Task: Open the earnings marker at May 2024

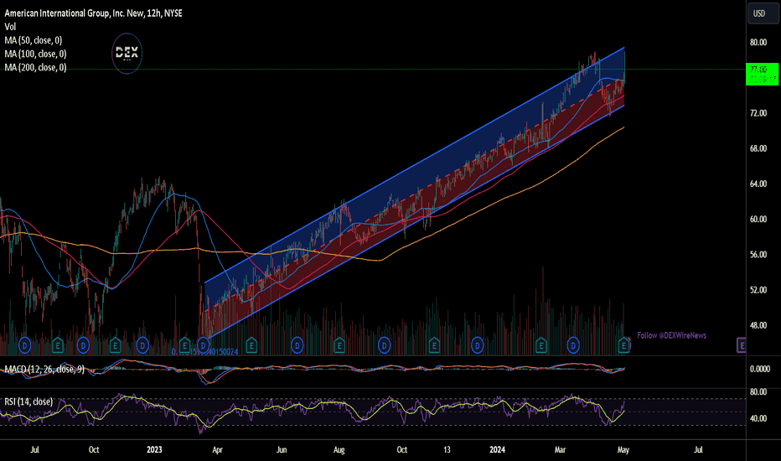Action: tap(623, 344)
